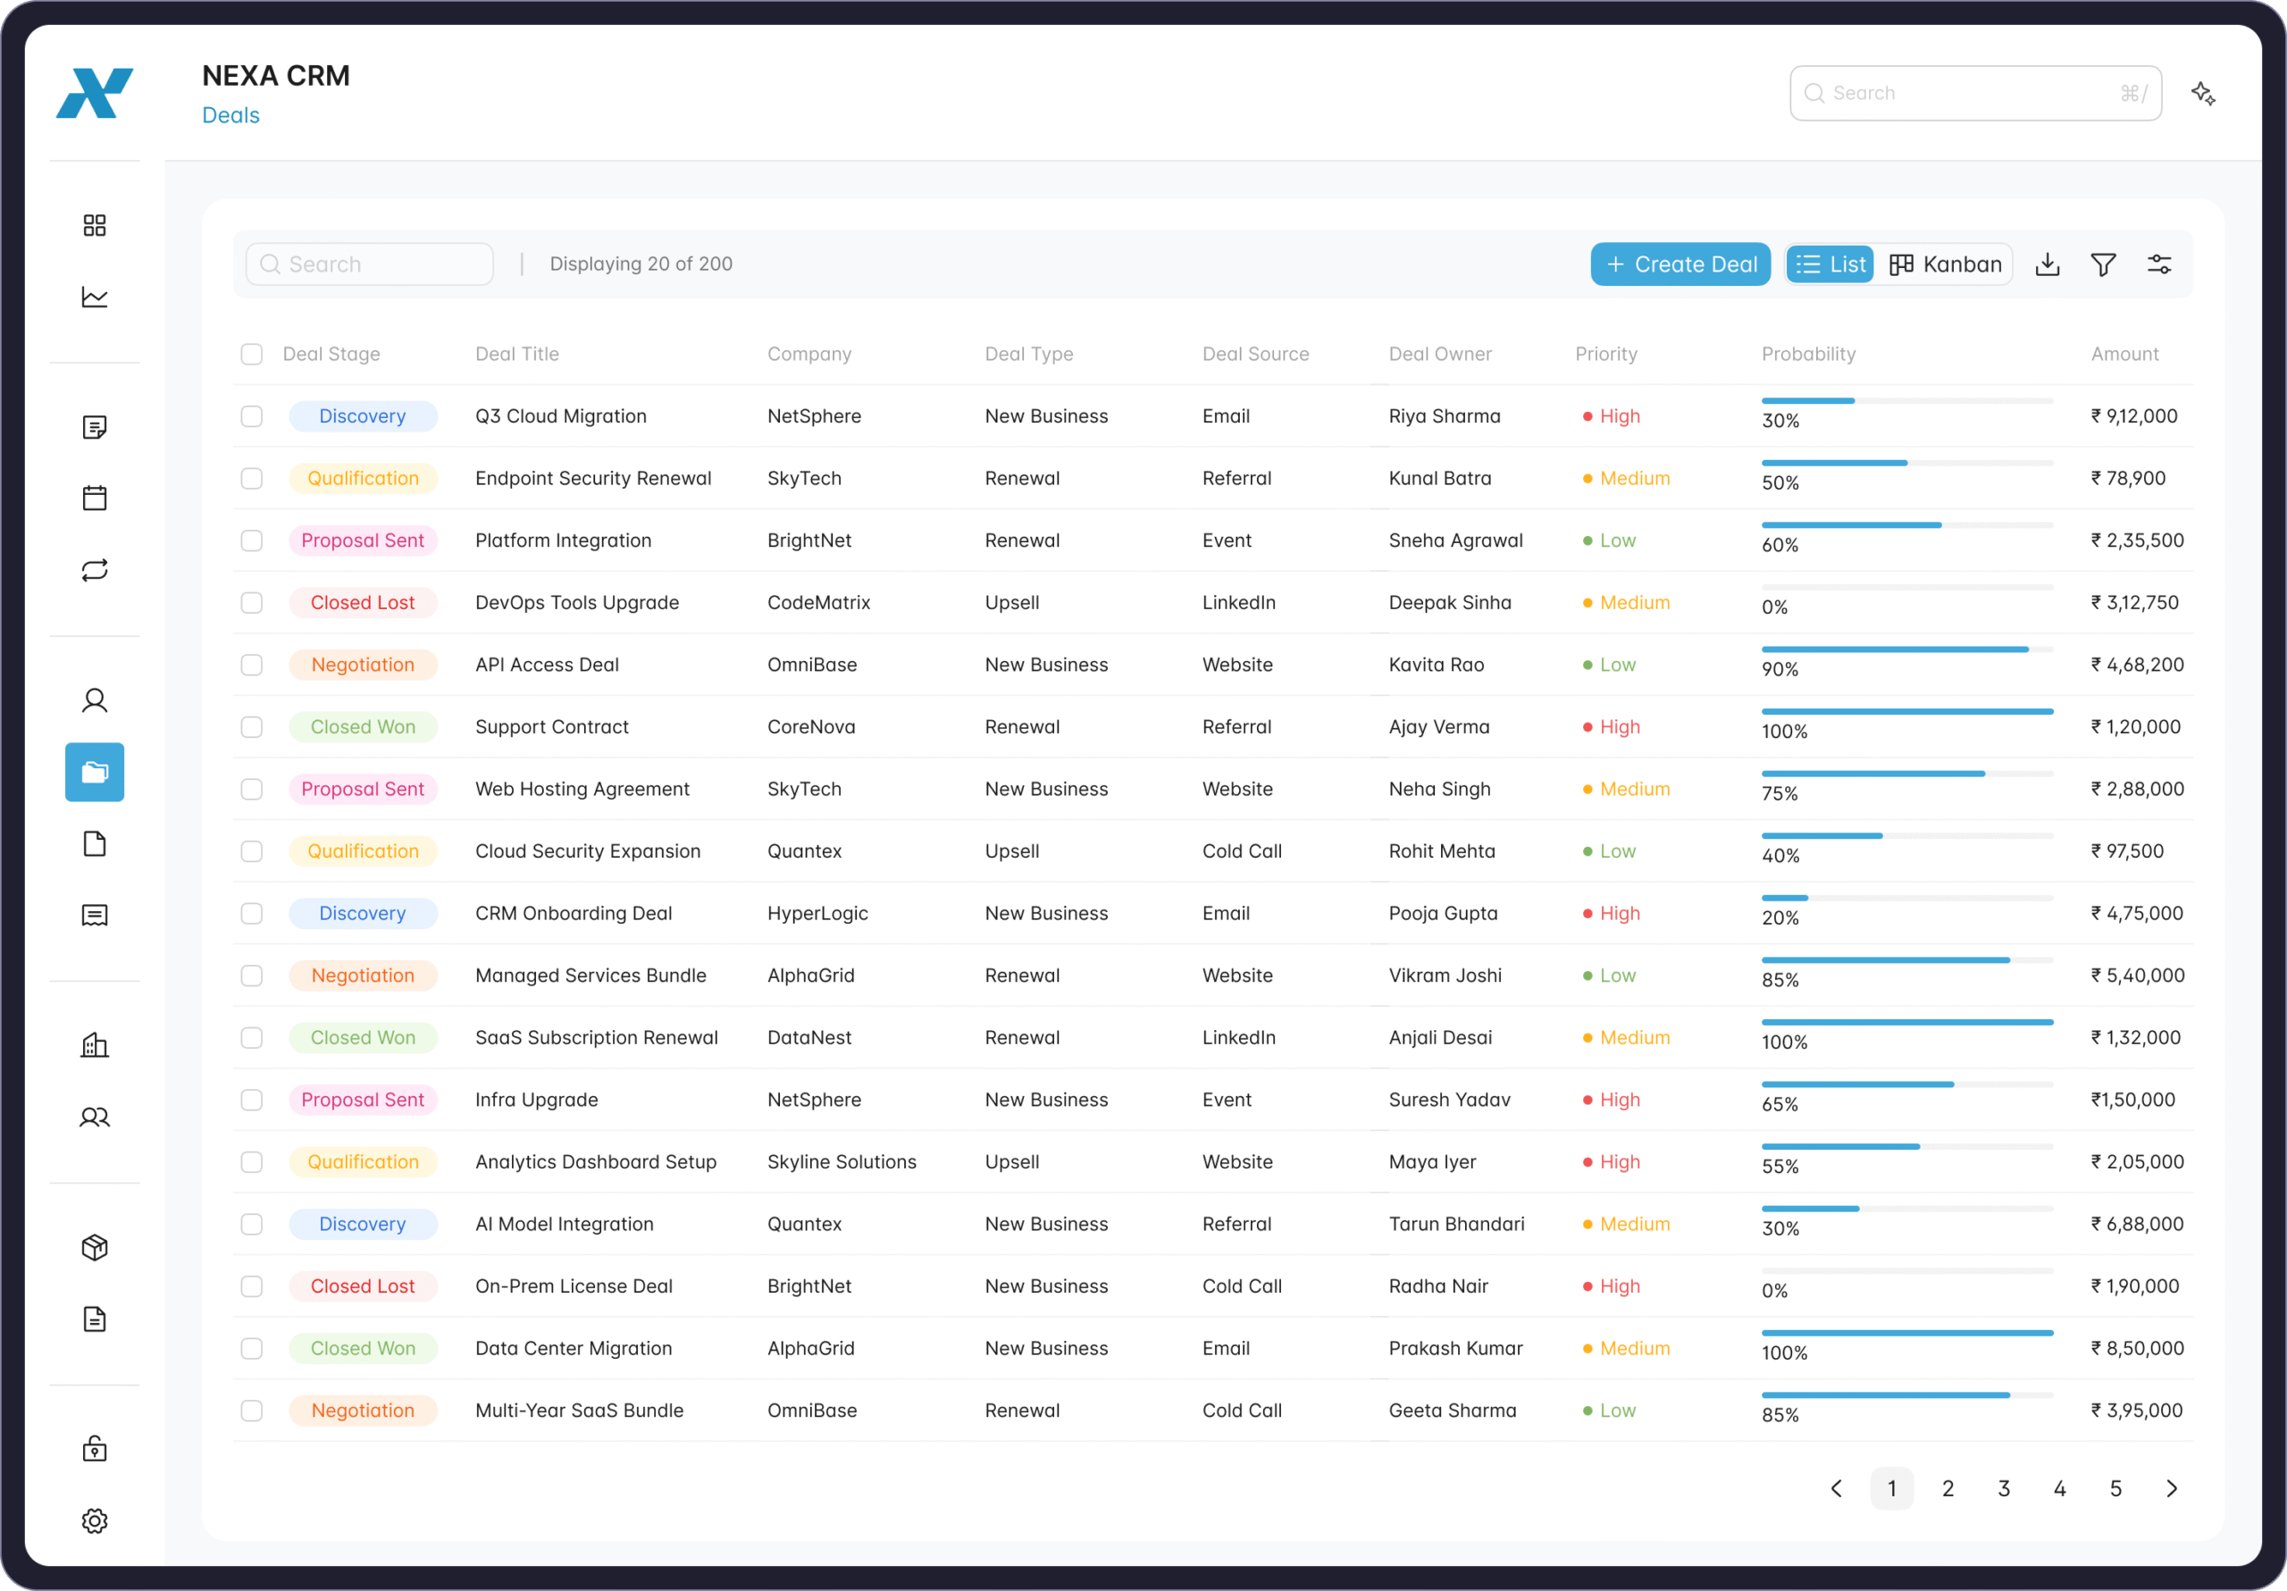Image resolution: width=2287 pixels, height=1591 pixels.
Task: Select the List view tab
Action: point(1830,263)
